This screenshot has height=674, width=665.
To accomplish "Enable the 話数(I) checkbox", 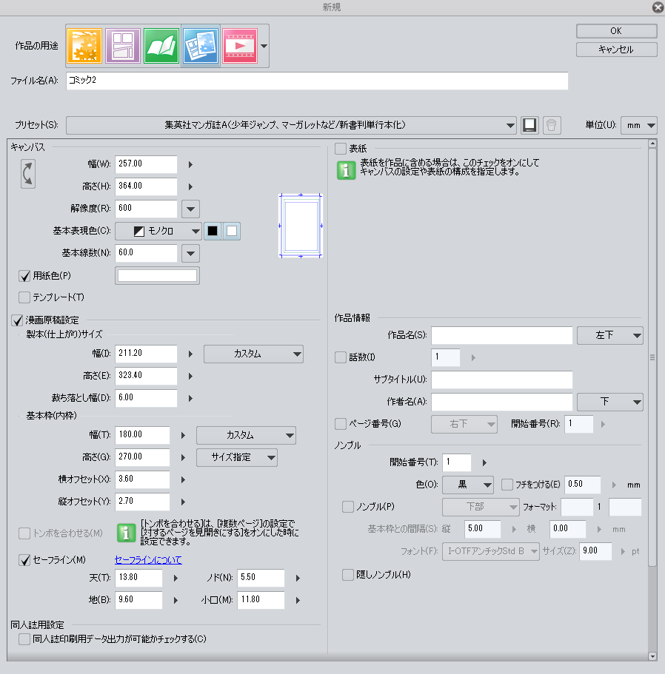I will pos(341,357).
